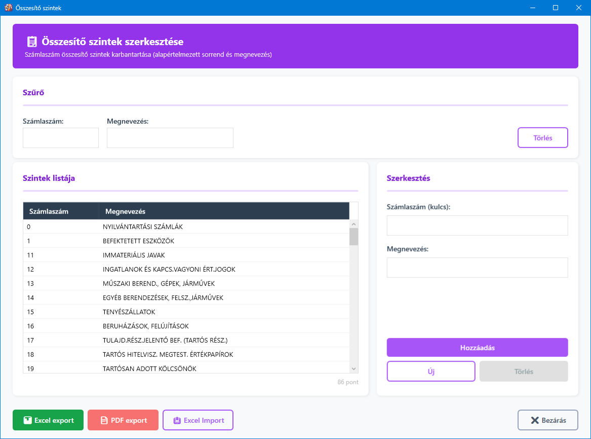591x439 pixels.
Task: Focus the Számlaszám filter field
Action: 61,138
